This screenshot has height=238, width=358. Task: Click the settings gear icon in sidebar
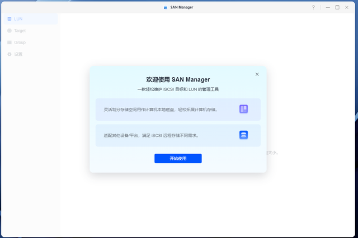(10, 54)
